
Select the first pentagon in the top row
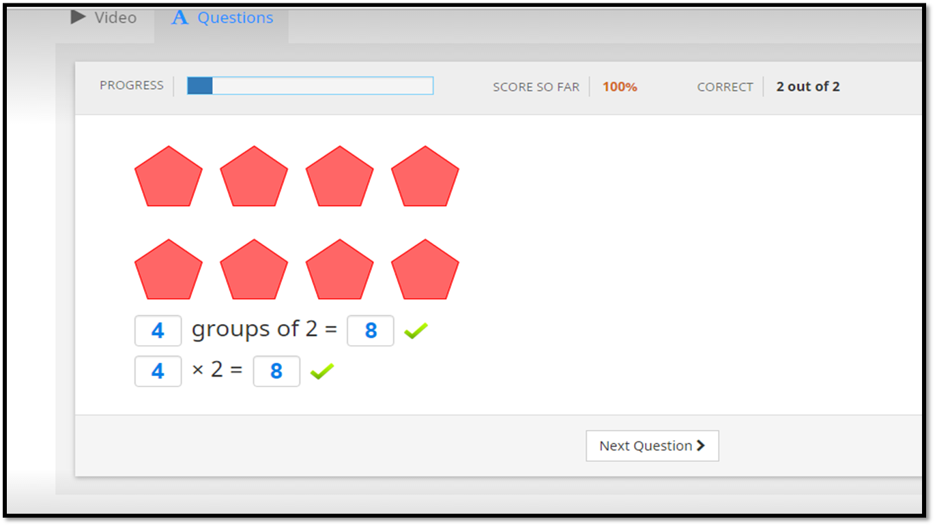click(168, 177)
